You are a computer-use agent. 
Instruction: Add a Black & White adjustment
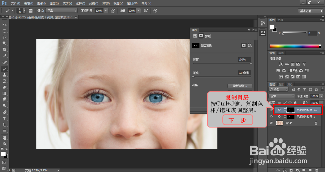[x=290, y=71]
